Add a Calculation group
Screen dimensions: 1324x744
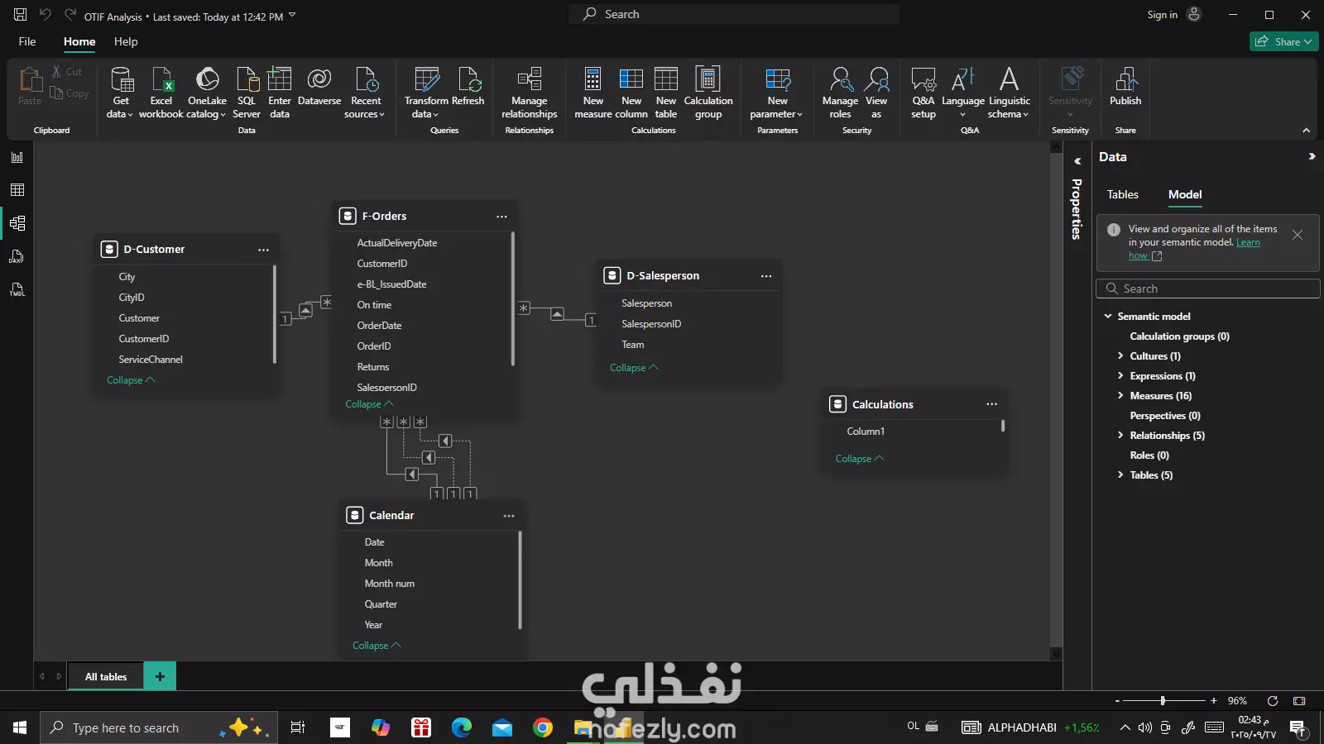[x=708, y=93]
